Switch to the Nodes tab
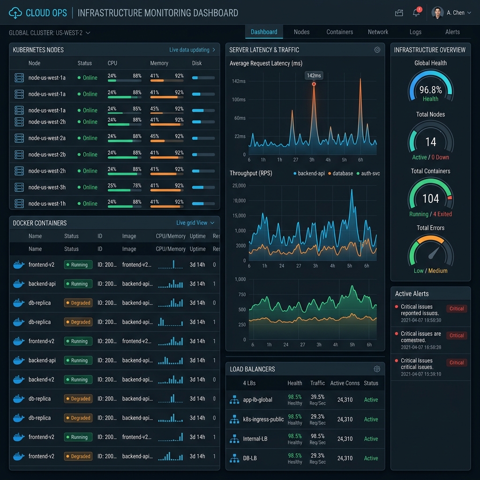The image size is (480, 480). [x=301, y=32]
